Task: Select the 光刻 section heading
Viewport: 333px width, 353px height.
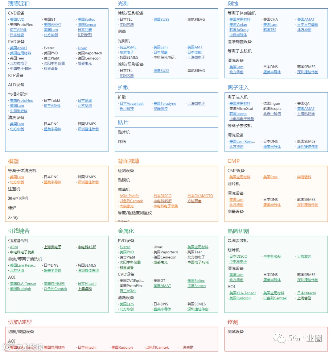Action: [123, 4]
